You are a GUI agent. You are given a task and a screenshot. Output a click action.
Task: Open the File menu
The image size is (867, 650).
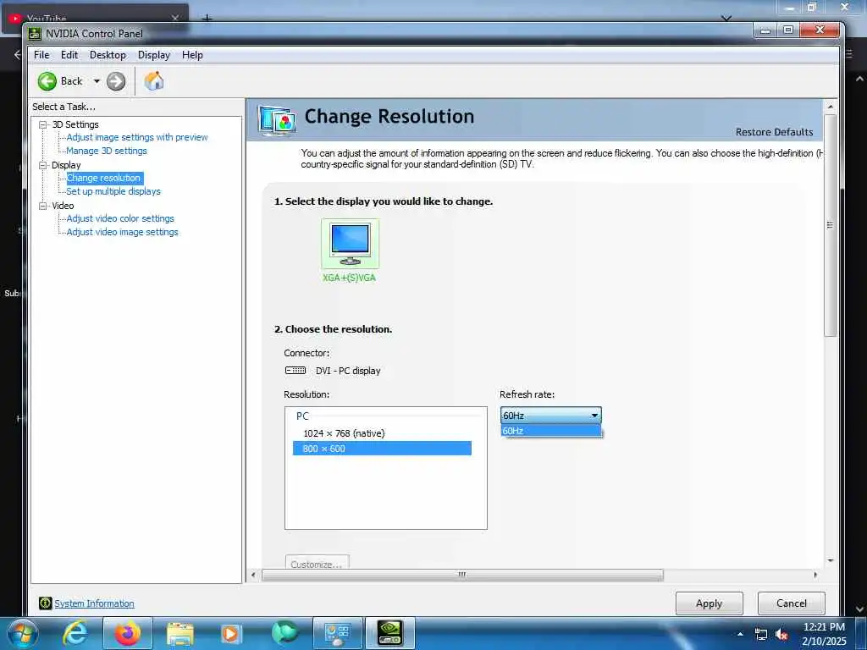[41, 55]
